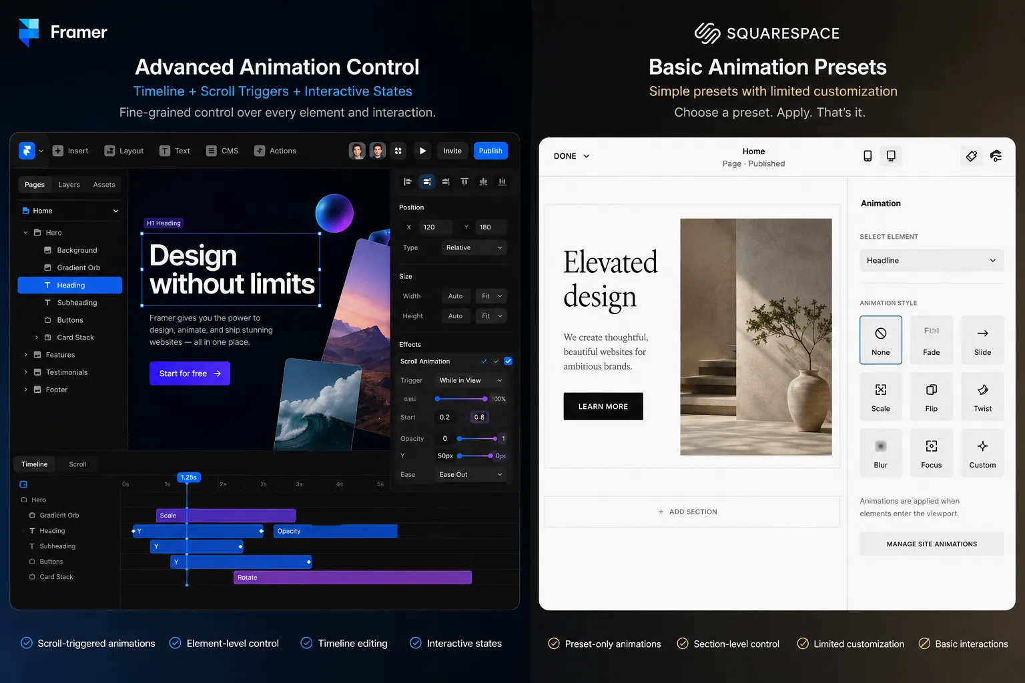Select the Twist animation style

point(982,397)
